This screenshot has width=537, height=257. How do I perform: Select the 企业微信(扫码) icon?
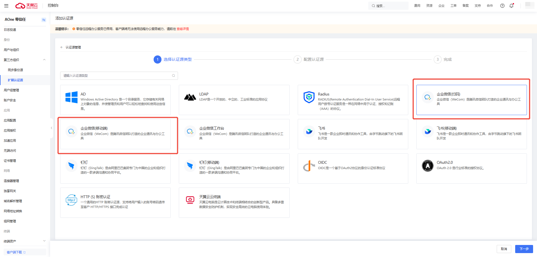point(428,97)
